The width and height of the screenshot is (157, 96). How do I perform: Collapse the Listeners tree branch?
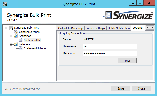tap(11, 44)
